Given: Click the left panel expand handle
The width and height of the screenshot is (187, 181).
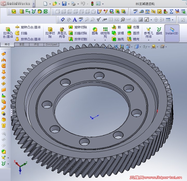Looking at the screenshot, I should pyautogui.click(x=11, y=112).
